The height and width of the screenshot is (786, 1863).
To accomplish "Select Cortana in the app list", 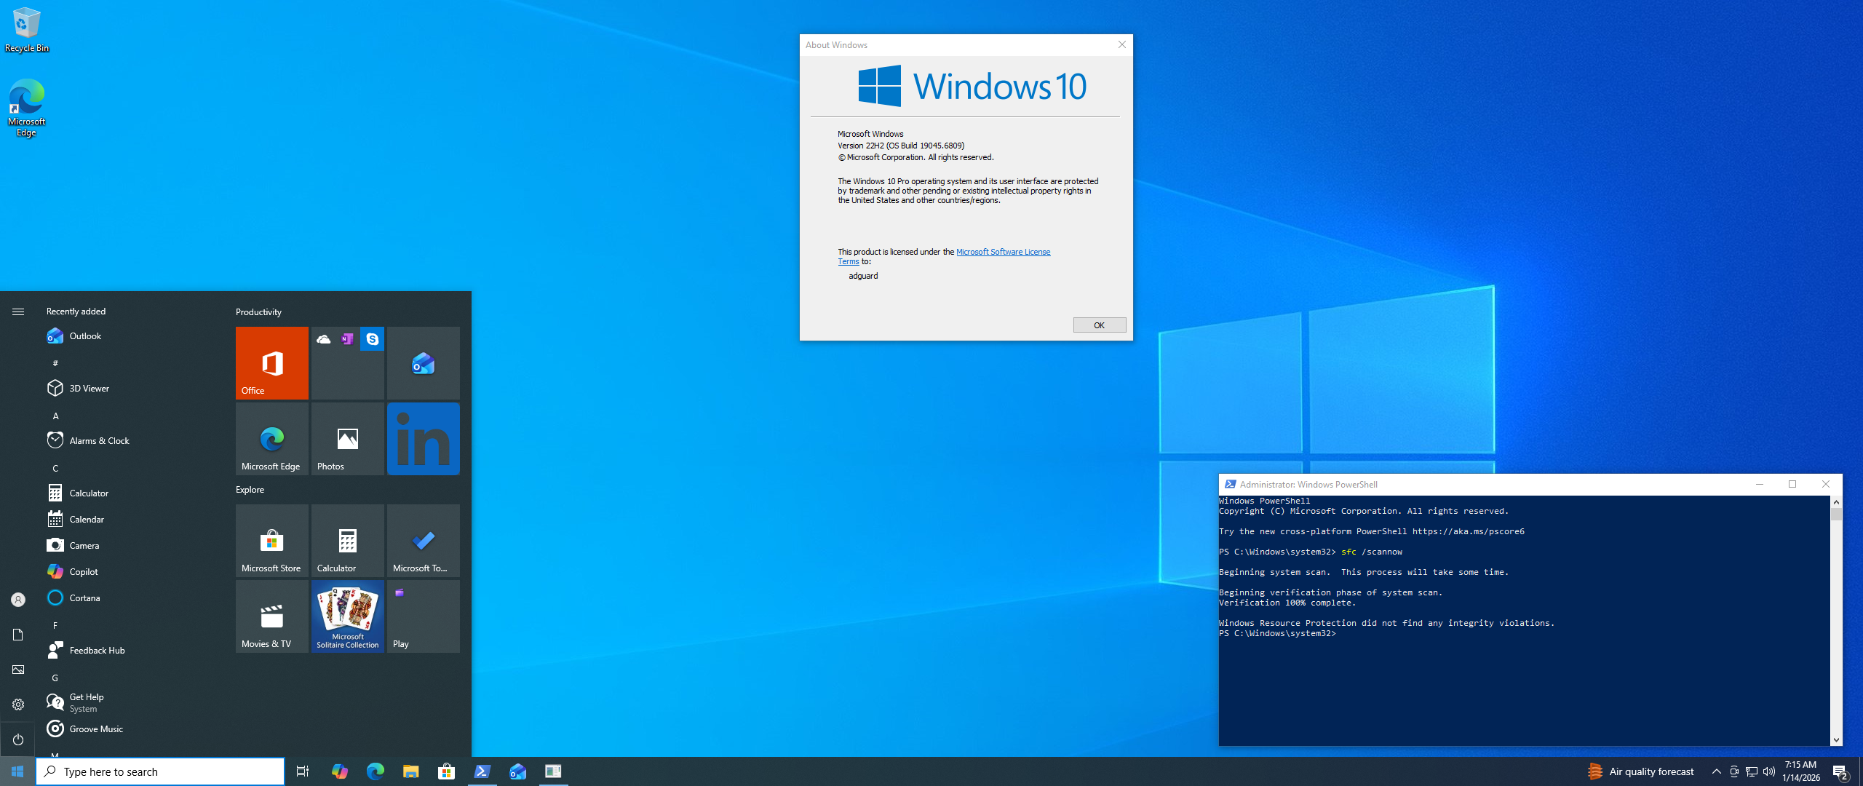I will point(84,598).
